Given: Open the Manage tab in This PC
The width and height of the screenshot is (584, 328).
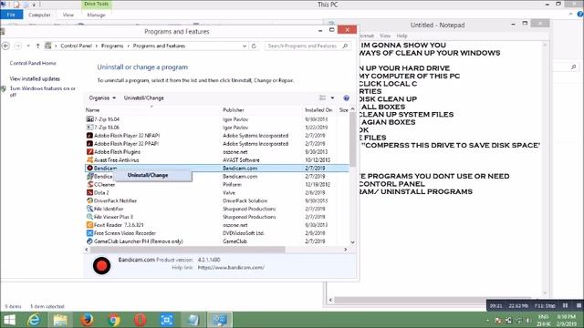Looking at the screenshot, I should (x=96, y=15).
